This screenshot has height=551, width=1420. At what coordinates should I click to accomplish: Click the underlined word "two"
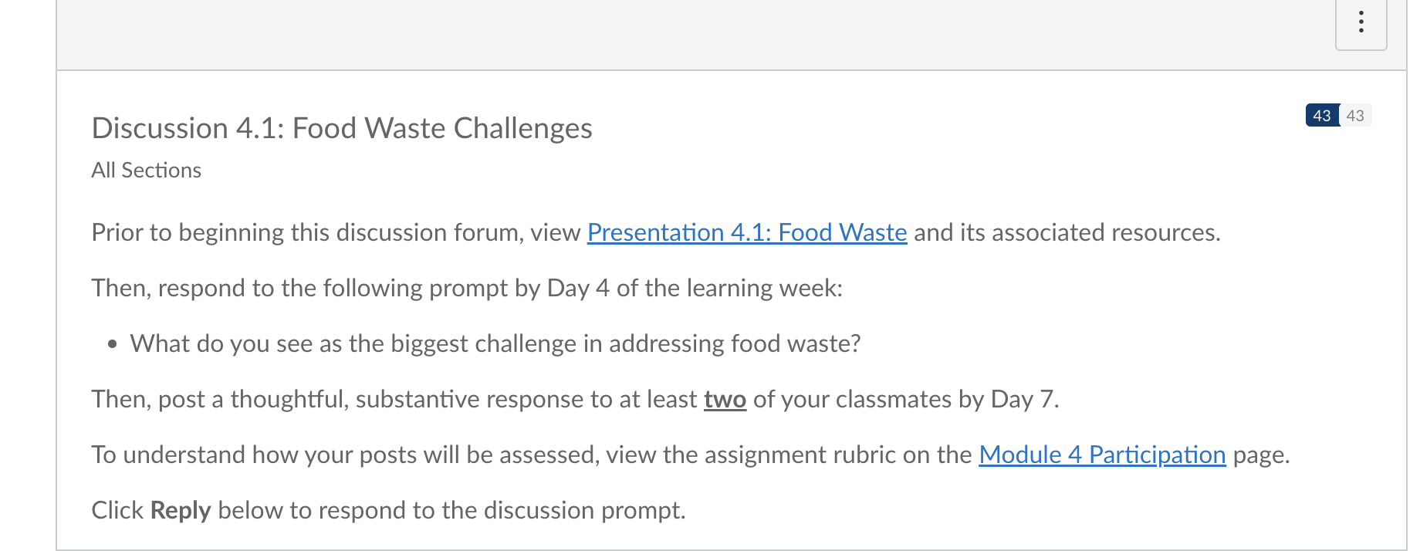tap(724, 399)
